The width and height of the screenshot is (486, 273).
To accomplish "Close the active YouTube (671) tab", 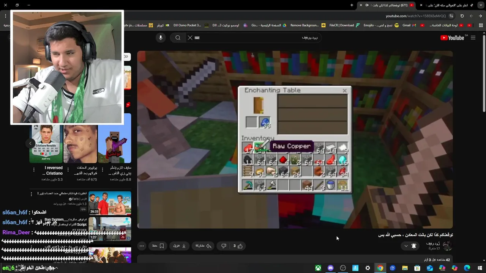I will click(361, 5).
